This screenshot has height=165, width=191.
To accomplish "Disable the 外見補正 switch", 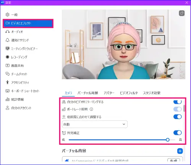I will coord(178,133).
